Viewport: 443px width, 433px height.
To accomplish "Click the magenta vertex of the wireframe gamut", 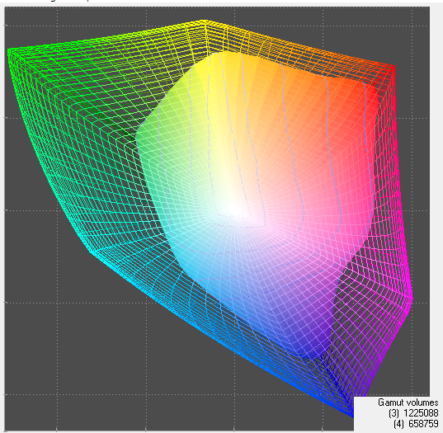I will [x=411, y=299].
